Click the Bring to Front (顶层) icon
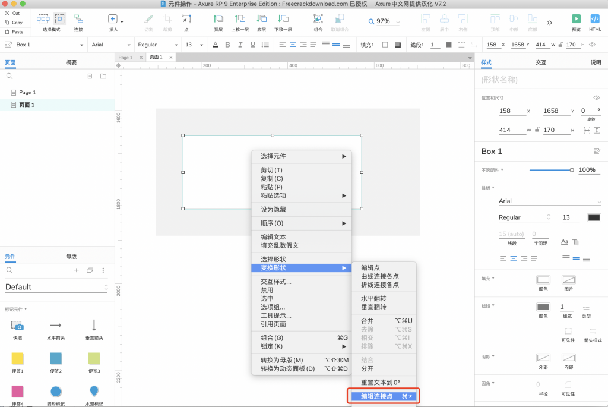Image resolution: width=608 pixels, height=407 pixels. click(x=218, y=19)
